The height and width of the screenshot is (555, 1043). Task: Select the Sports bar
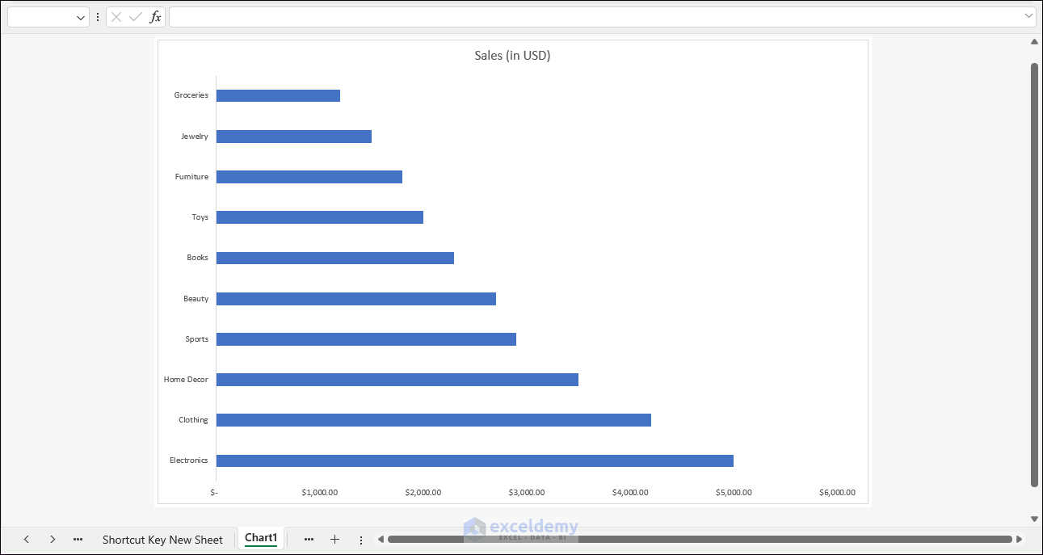(x=366, y=339)
